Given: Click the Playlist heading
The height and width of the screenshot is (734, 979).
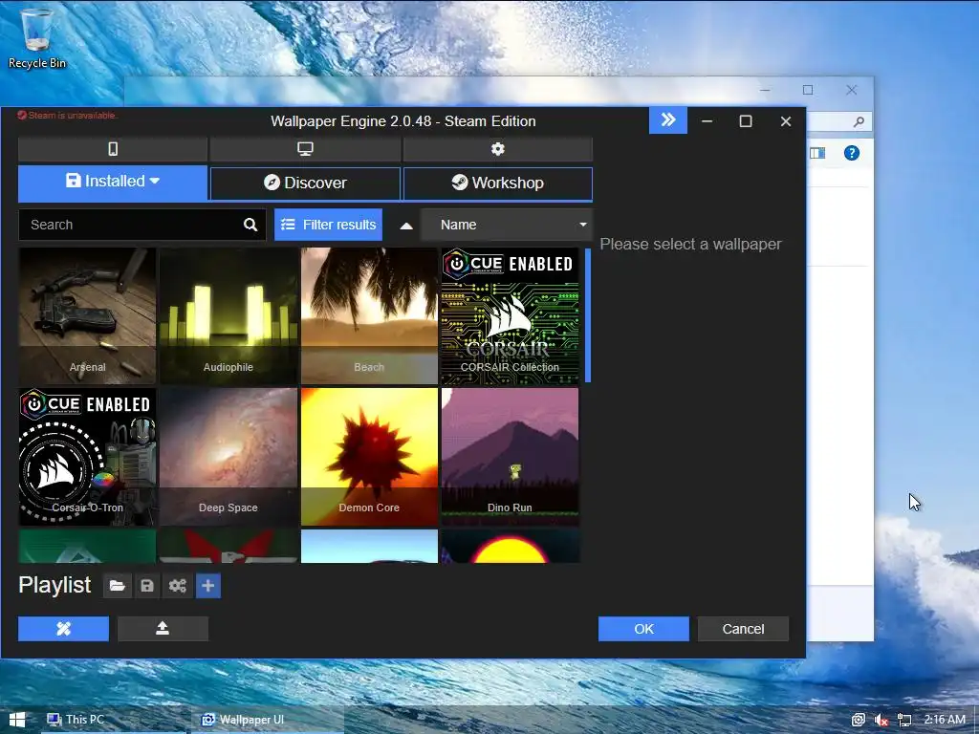Looking at the screenshot, I should coord(54,585).
